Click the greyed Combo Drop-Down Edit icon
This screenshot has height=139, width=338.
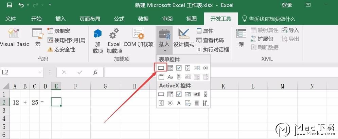pos(206,76)
